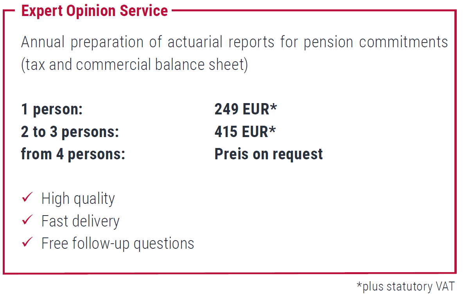Choose the 2 to 3 persons option
Screen dimensions: 463x296
click(x=70, y=132)
